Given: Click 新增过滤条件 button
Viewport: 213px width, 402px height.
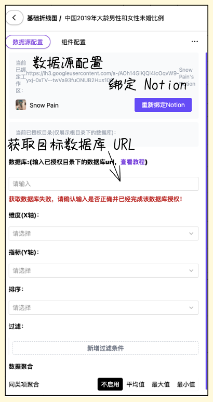Looking at the screenshot, I should 105,348.
